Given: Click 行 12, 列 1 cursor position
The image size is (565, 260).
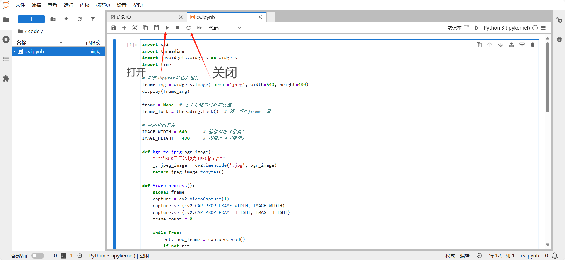Looking at the screenshot, I should pyautogui.click(x=501, y=256).
